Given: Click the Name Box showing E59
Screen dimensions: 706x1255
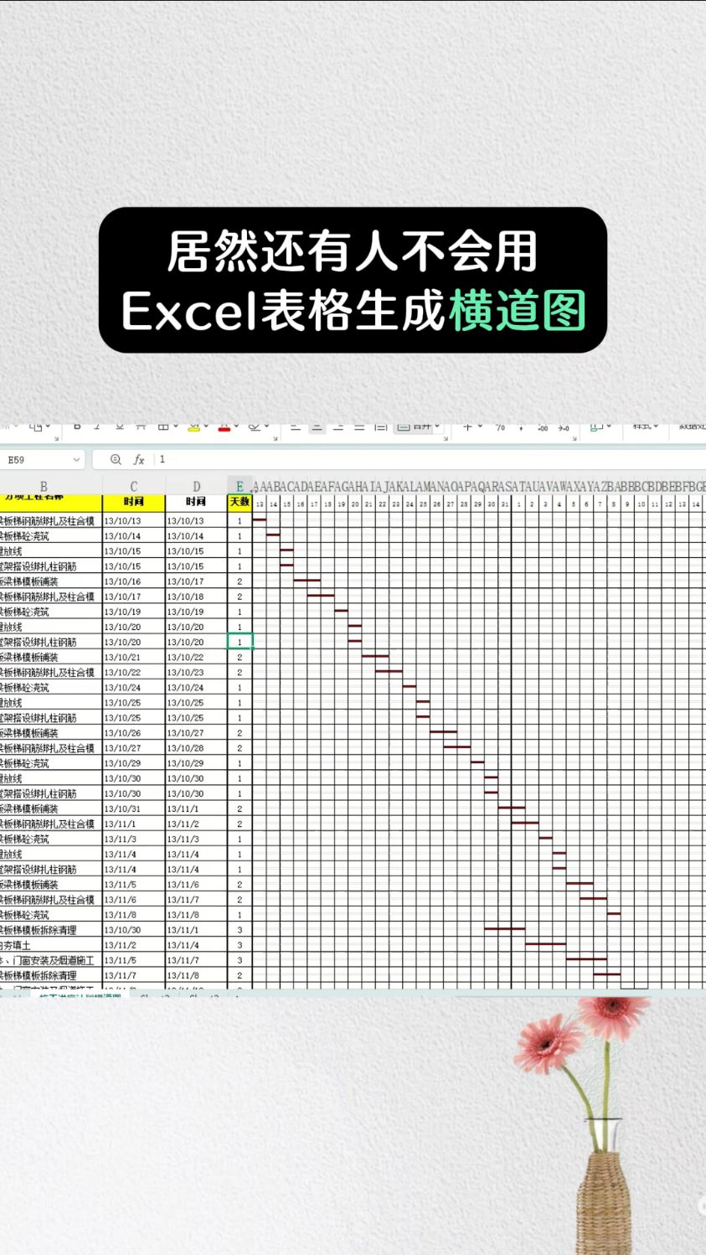Looking at the screenshot, I should pos(42,459).
